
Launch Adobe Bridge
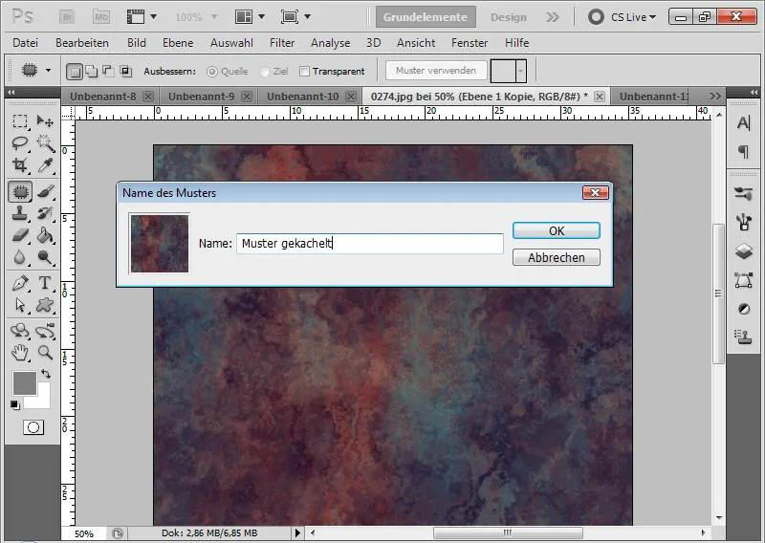point(67,17)
